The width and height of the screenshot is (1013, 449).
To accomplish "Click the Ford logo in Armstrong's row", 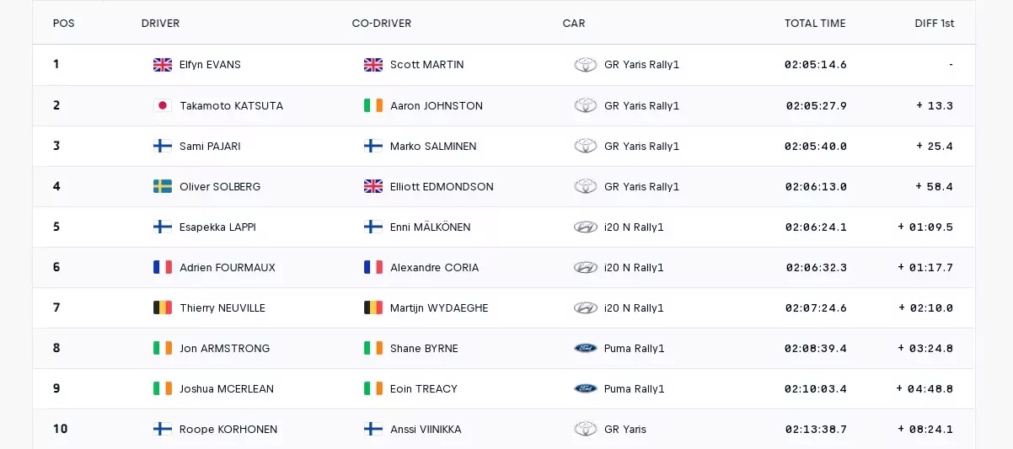I will coord(585,348).
